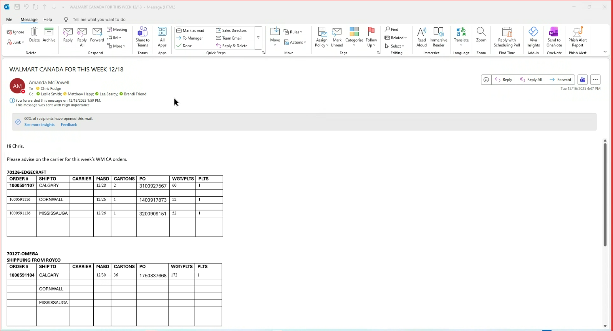The image size is (613, 331).
Task: Open the Categorize color menu
Action: (x=354, y=37)
